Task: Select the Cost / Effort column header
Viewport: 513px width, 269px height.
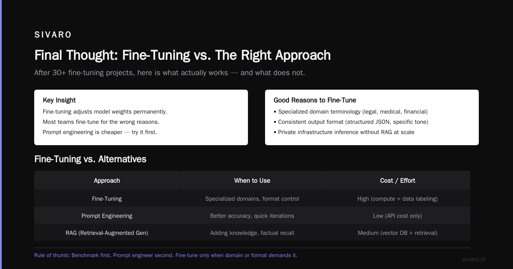Action: point(398,181)
